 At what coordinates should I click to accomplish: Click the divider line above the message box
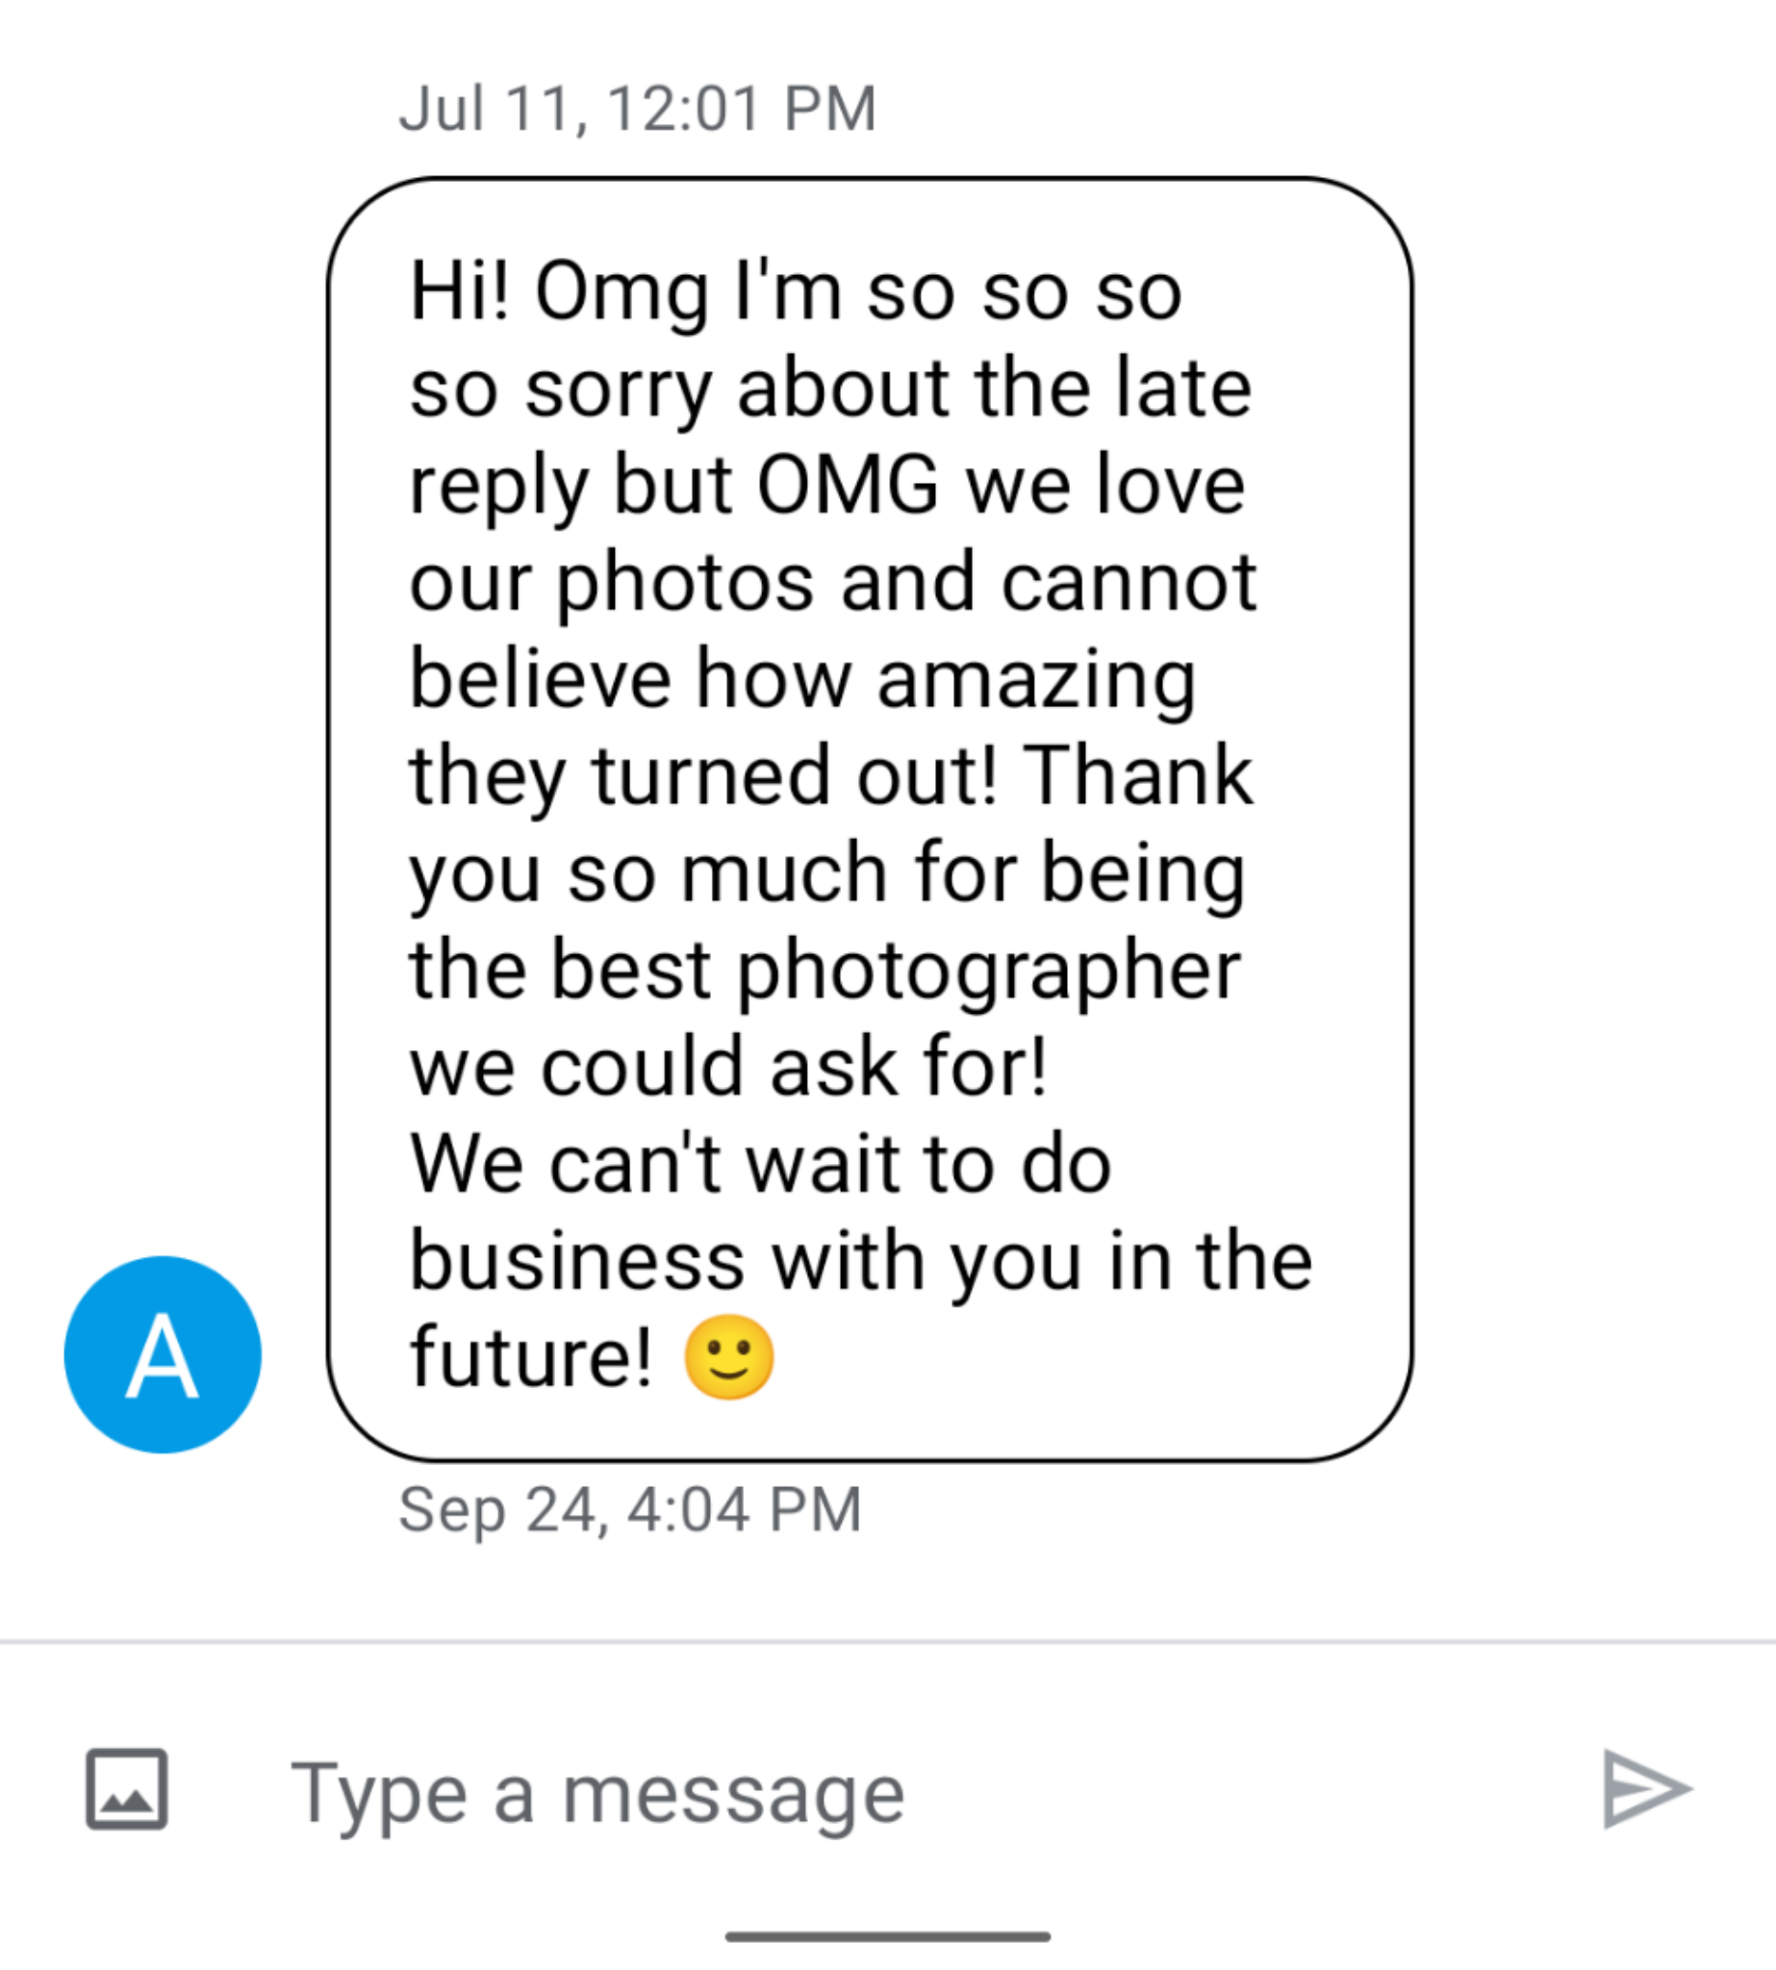coord(888,1642)
